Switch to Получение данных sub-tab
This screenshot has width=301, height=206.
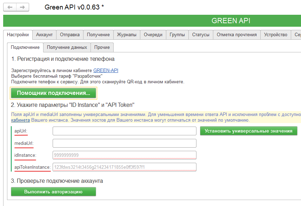67,47
